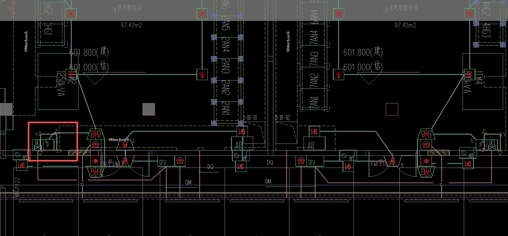
Task: Click the 800kVA transformer label
Action: point(468,82)
